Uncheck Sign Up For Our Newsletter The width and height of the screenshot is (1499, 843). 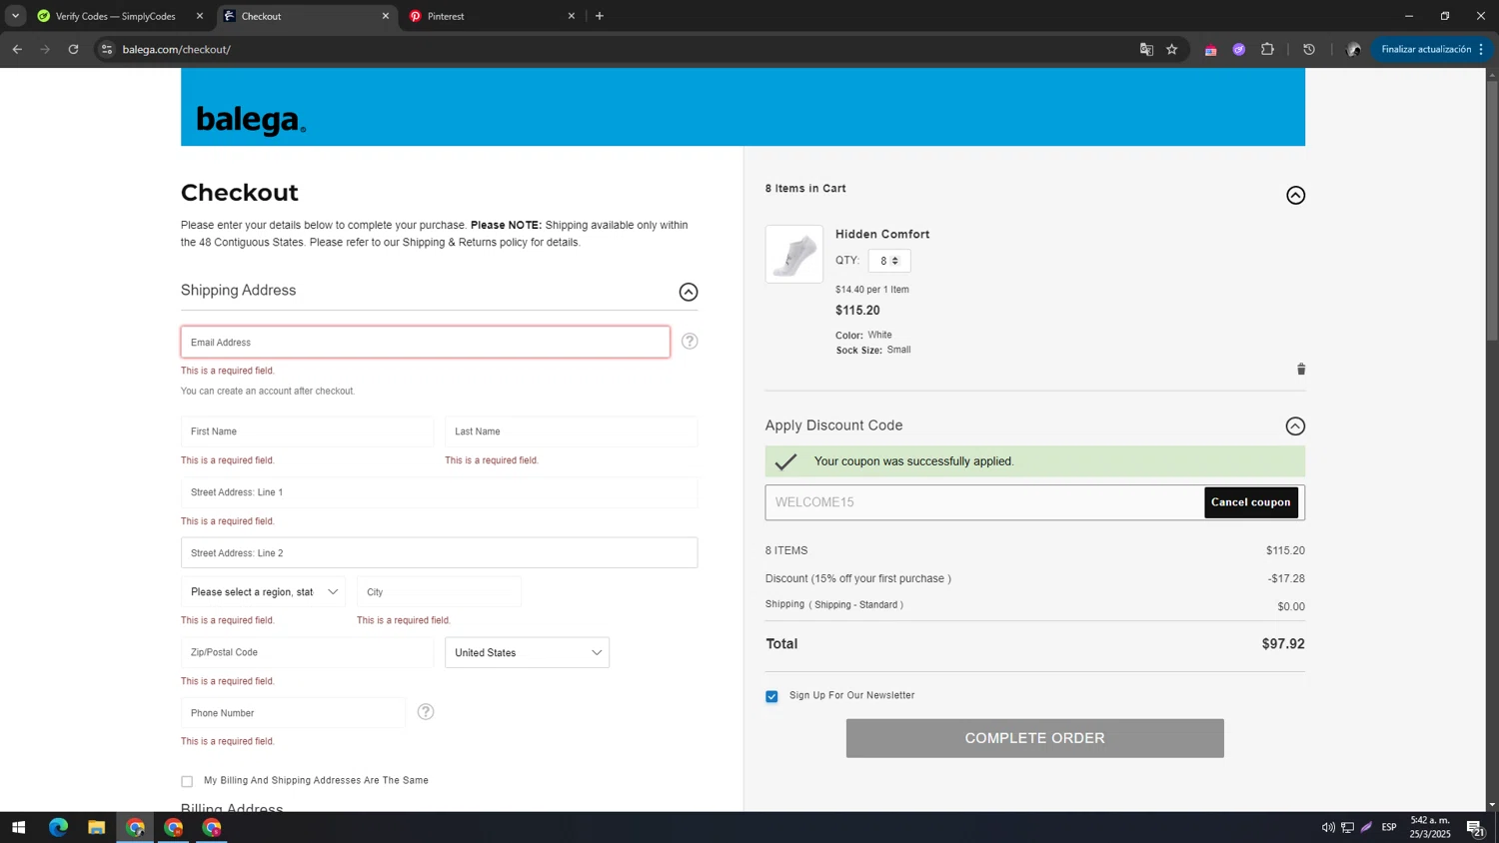tap(771, 696)
